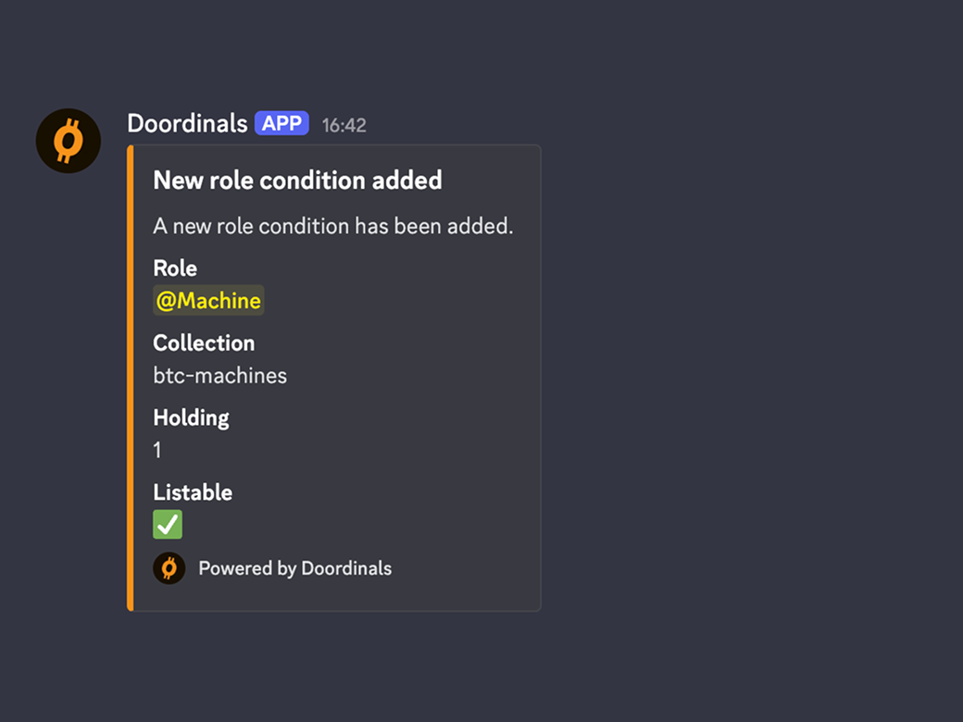The width and height of the screenshot is (963, 722).
Task: Open the Doordinals username profile
Action: pos(187,123)
